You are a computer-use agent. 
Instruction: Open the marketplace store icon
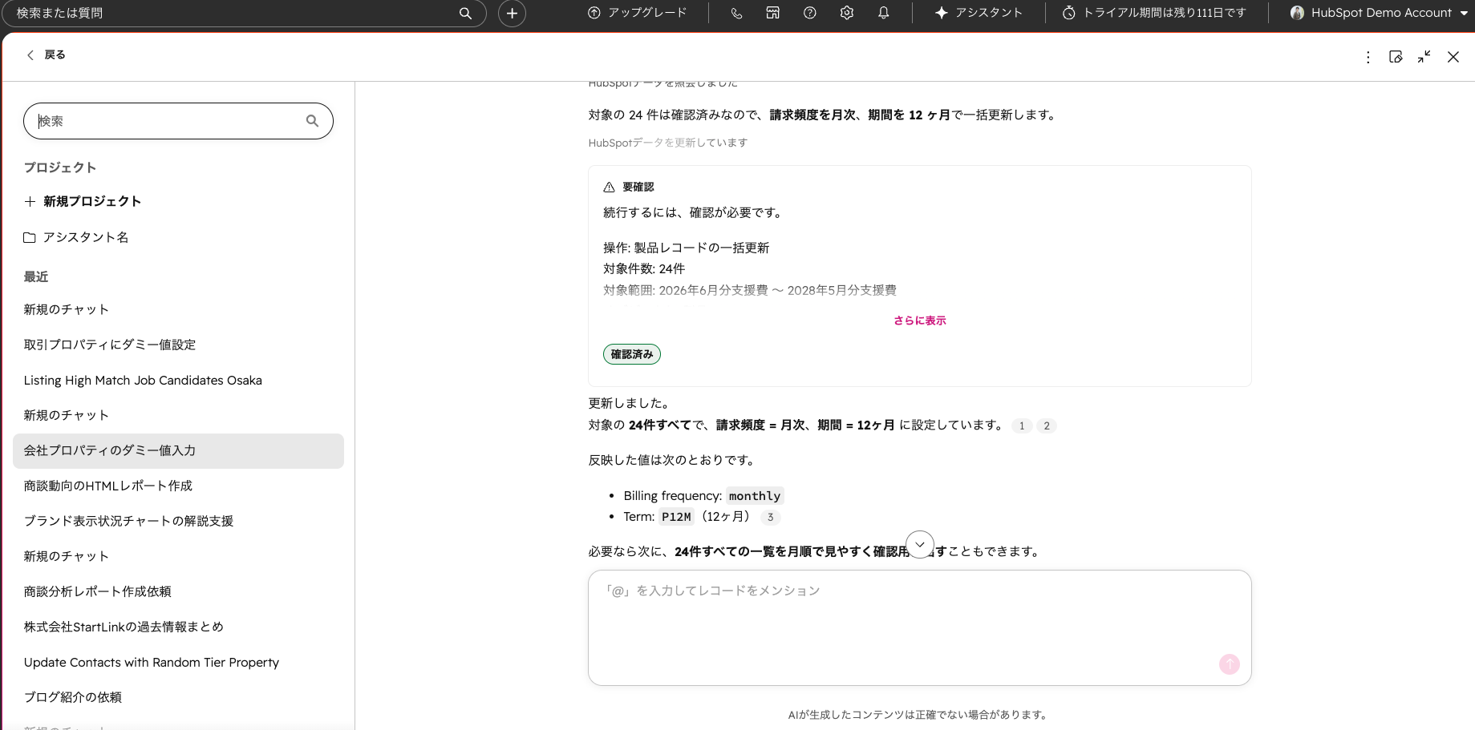[773, 13]
